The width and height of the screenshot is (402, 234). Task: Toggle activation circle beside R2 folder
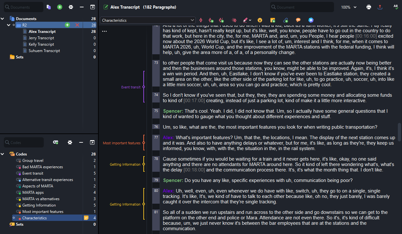13,25
